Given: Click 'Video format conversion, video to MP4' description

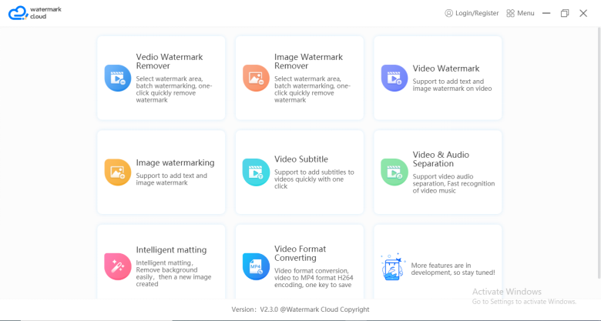Looking at the screenshot, I should click(314, 278).
